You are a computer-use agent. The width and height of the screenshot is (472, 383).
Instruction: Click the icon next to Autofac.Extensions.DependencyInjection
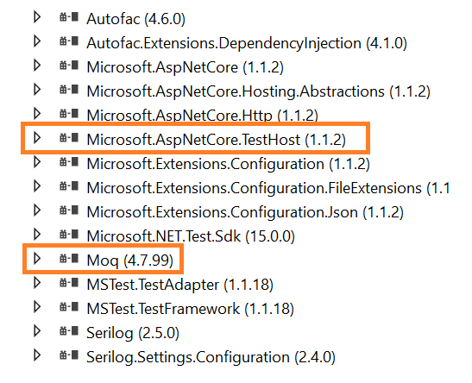[69, 41]
